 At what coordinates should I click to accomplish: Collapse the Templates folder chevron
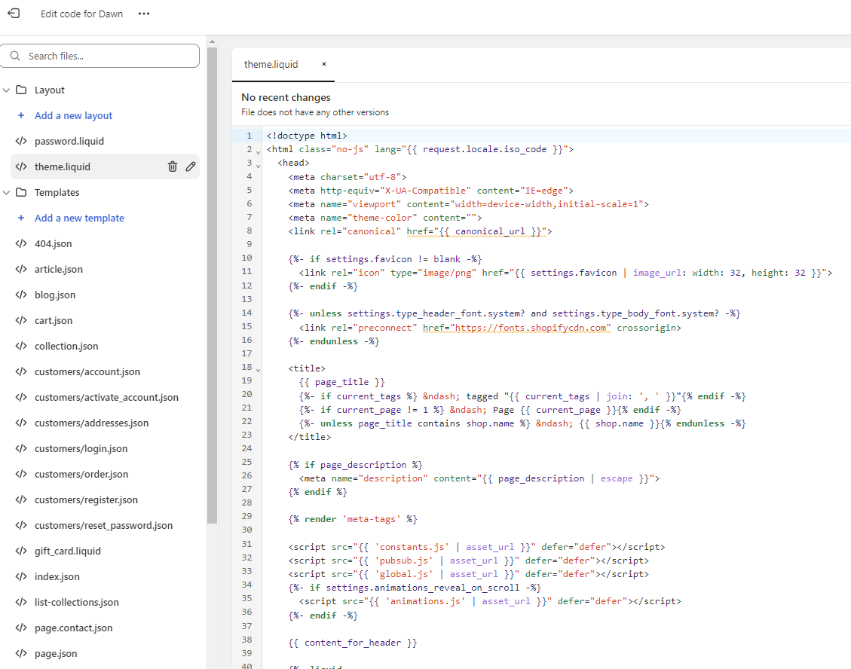(x=7, y=192)
